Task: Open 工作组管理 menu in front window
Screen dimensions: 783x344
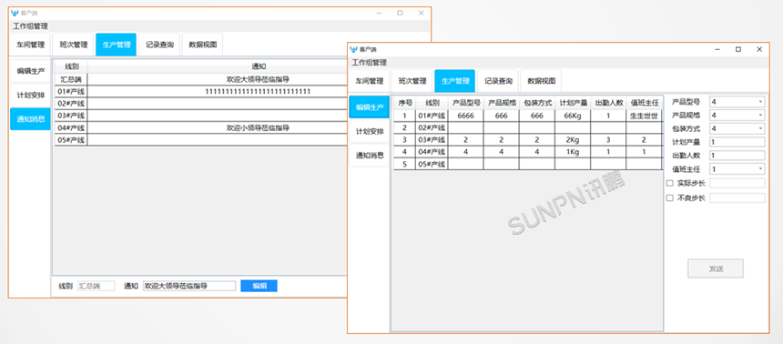Action: coord(370,63)
